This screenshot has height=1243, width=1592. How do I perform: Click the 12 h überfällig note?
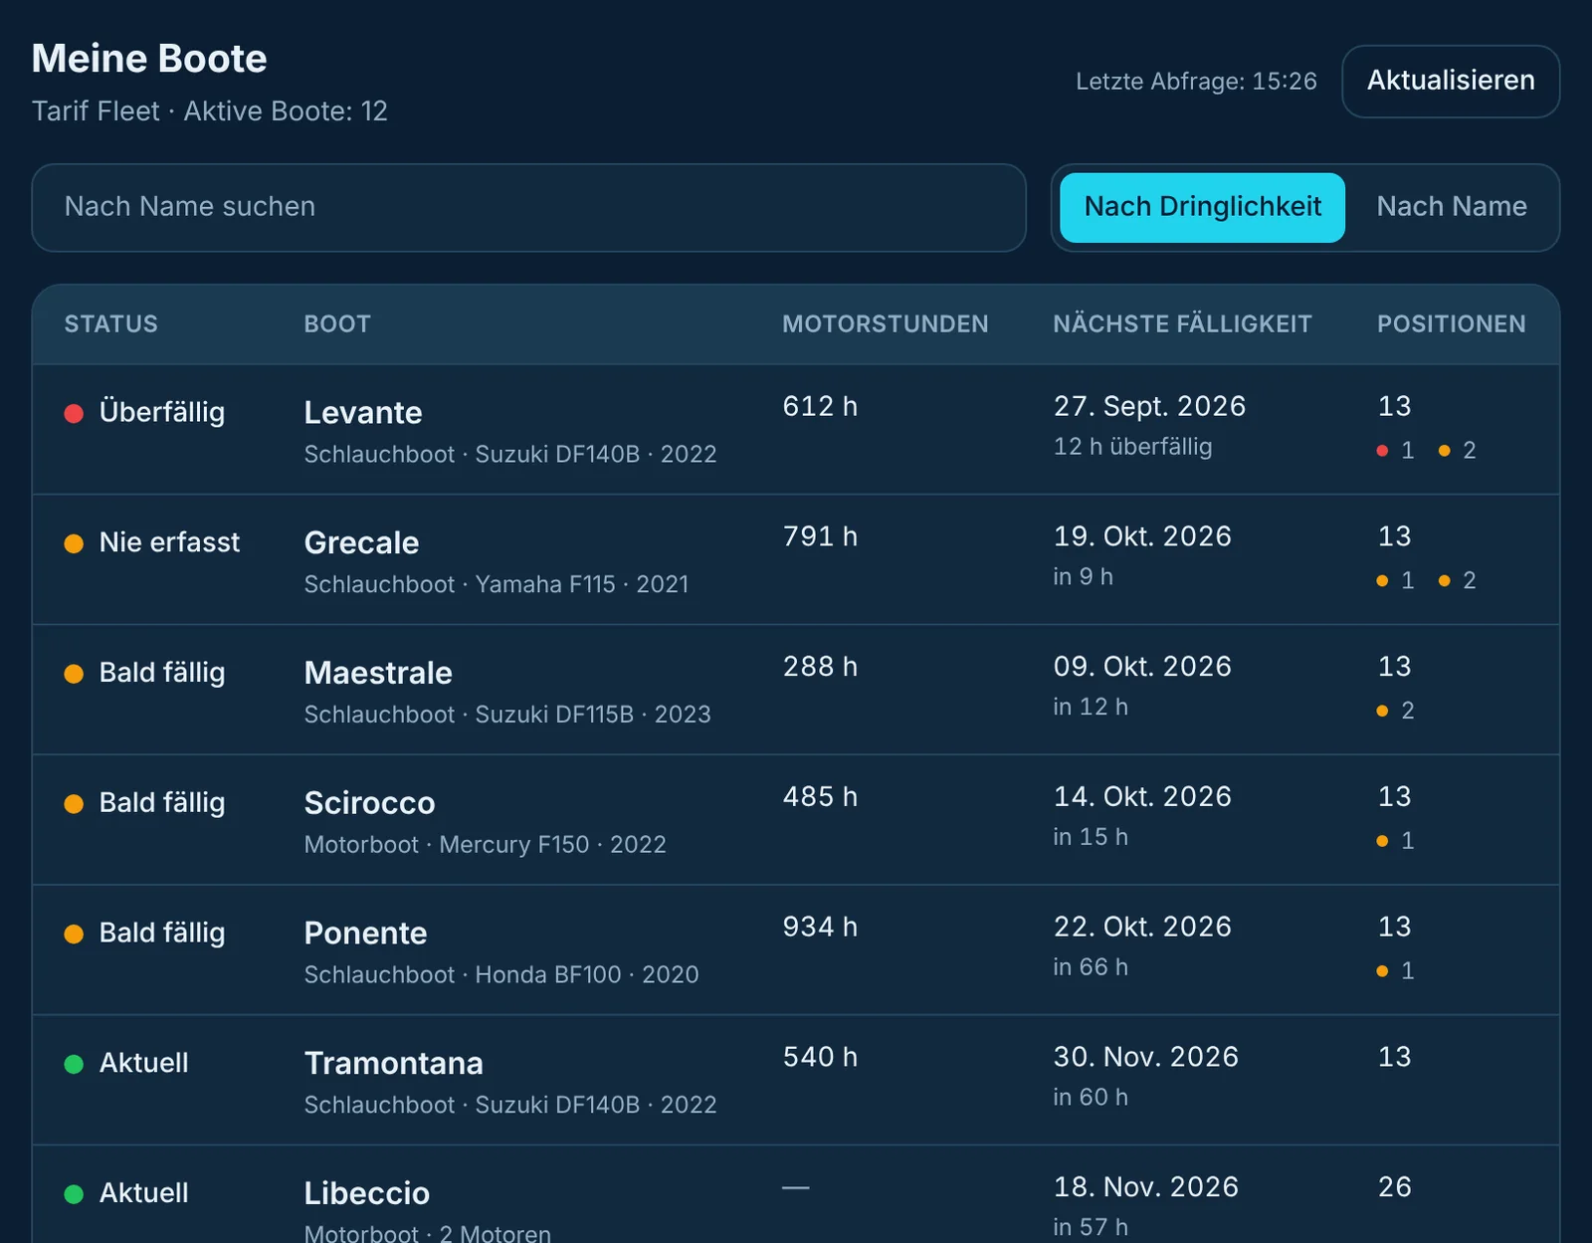click(1132, 447)
